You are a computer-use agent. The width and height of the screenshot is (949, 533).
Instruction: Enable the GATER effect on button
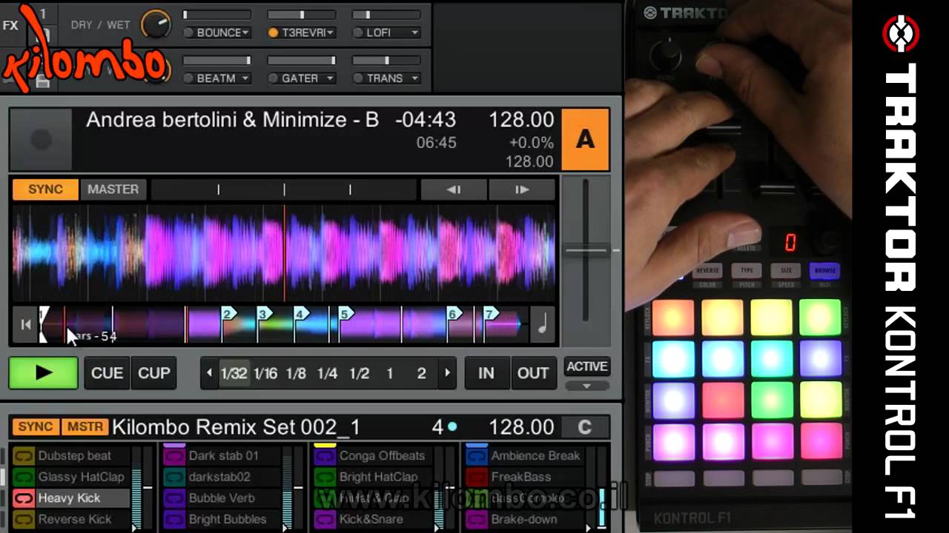coord(274,78)
